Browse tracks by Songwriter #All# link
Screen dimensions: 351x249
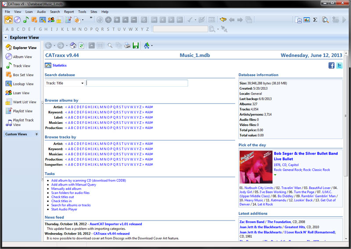click(149, 165)
